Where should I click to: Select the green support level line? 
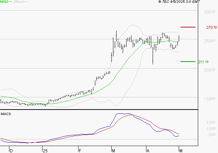(188, 61)
